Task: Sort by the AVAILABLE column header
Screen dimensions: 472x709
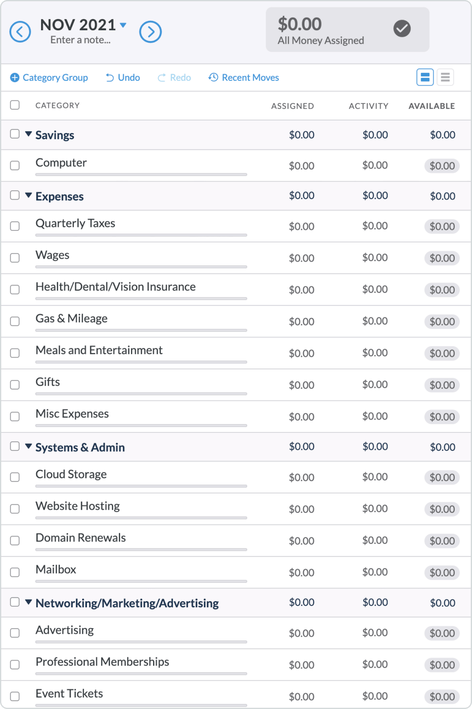Action: (x=431, y=106)
